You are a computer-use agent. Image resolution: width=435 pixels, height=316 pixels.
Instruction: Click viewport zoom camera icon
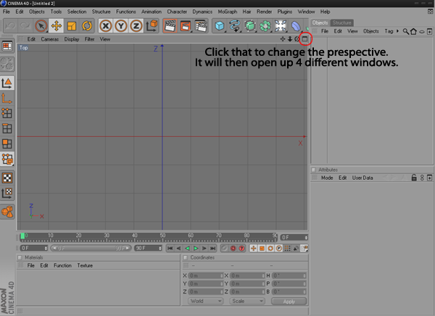coord(290,39)
